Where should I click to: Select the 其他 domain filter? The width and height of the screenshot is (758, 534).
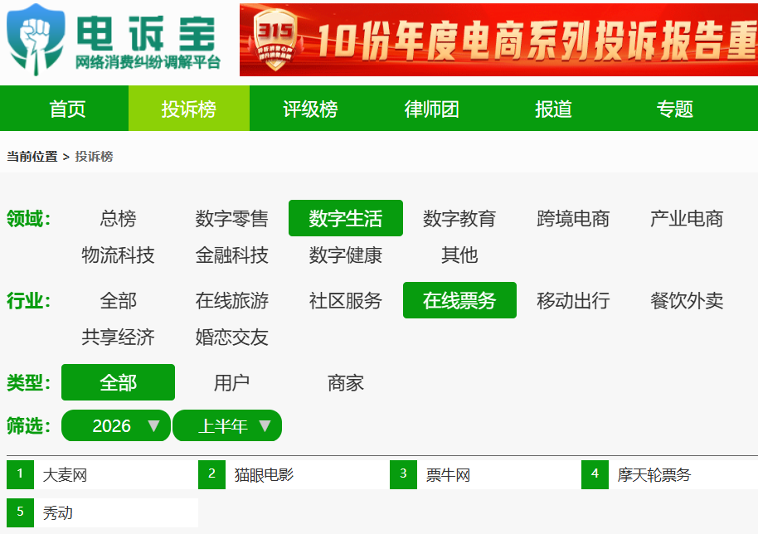(459, 255)
